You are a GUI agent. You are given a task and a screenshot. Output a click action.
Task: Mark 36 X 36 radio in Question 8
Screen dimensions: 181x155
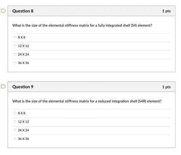[x=15, y=63]
